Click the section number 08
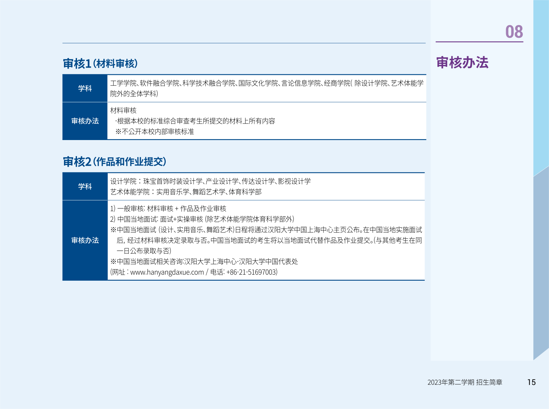The width and height of the screenshot is (549, 409). coord(514,32)
